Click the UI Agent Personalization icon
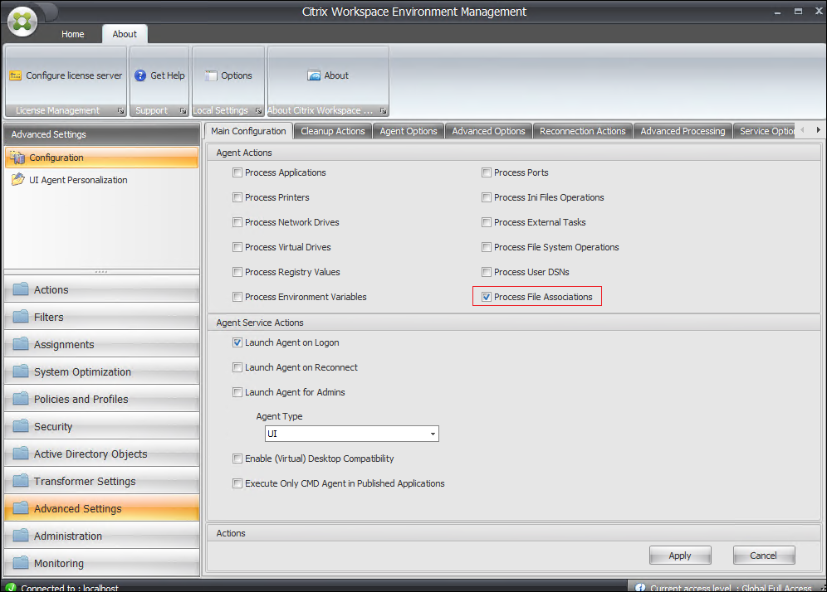827x592 pixels. click(18, 180)
